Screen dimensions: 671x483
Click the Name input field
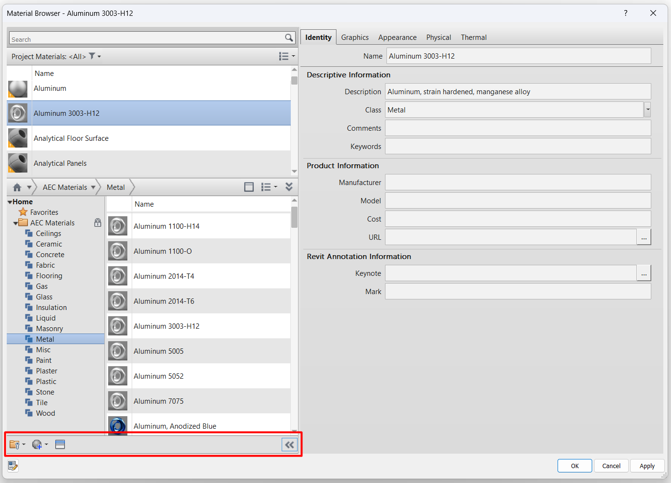519,56
